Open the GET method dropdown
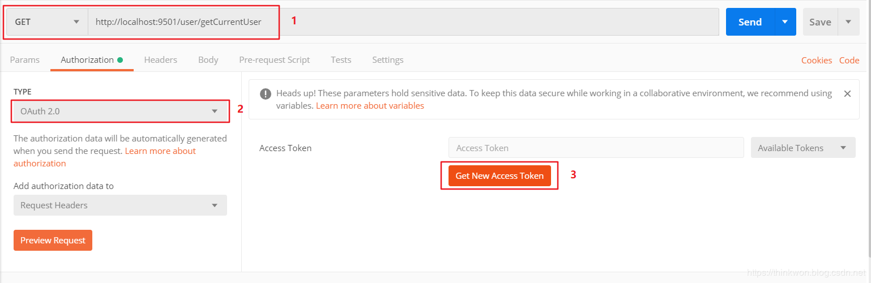 [46, 22]
